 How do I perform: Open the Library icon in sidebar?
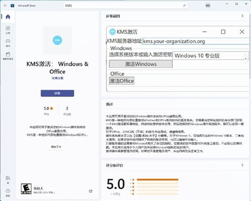(8, 180)
